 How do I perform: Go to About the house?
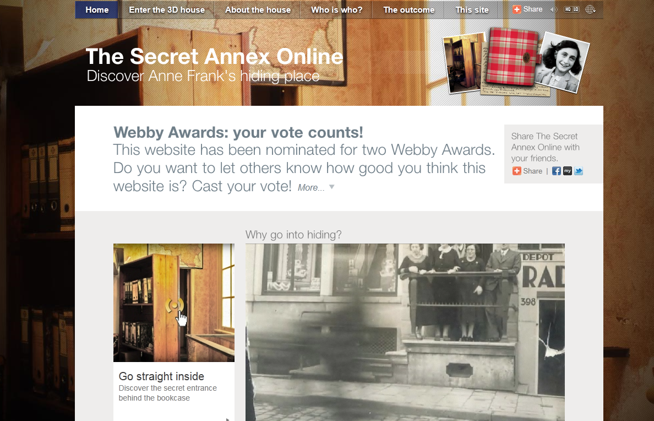pos(258,9)
